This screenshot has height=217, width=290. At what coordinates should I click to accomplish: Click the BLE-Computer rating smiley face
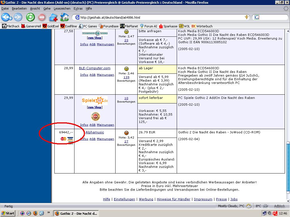[126, 69]
